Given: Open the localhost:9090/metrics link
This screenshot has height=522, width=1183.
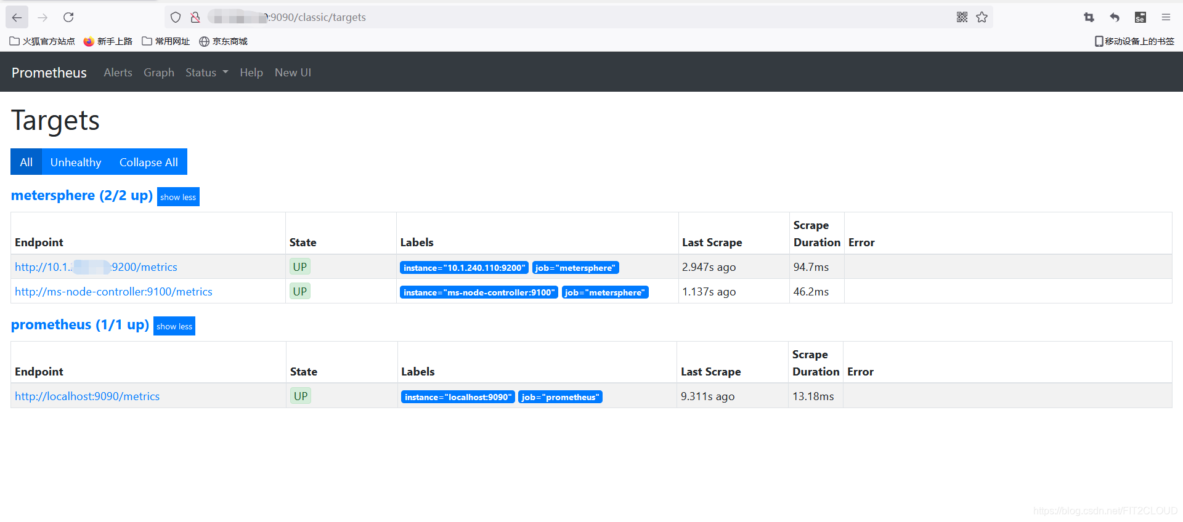Looking at the screenshot, I should point(87,396).
